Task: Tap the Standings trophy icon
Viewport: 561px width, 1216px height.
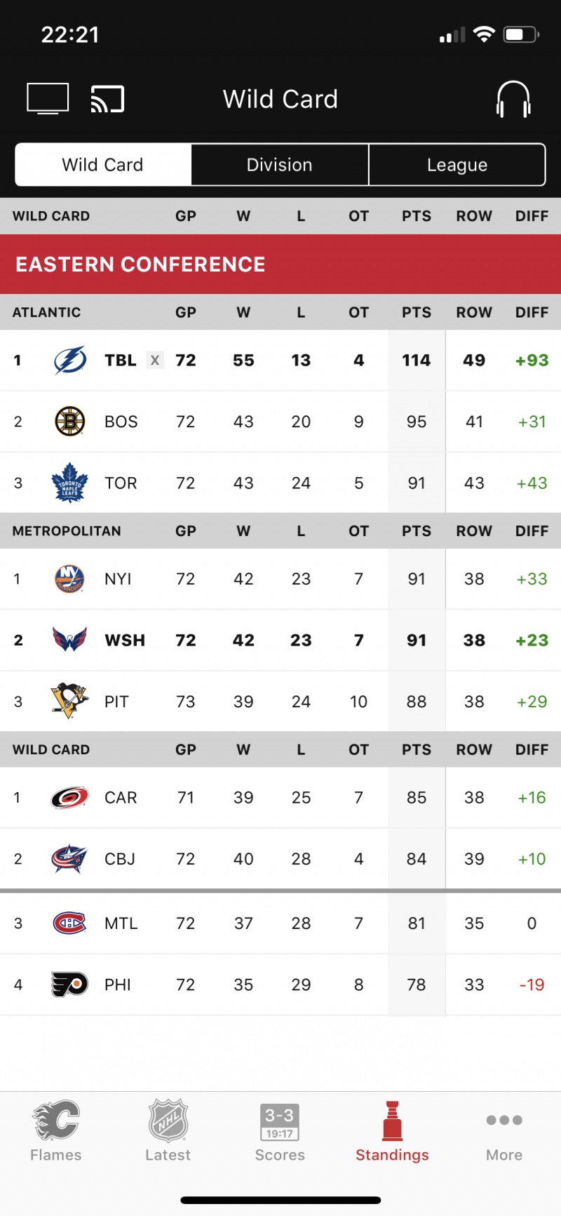Action: [392, 1121]
